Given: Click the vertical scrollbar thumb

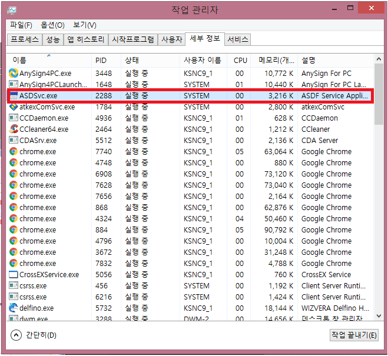Looking at the screenshot, I should [379, 94].
